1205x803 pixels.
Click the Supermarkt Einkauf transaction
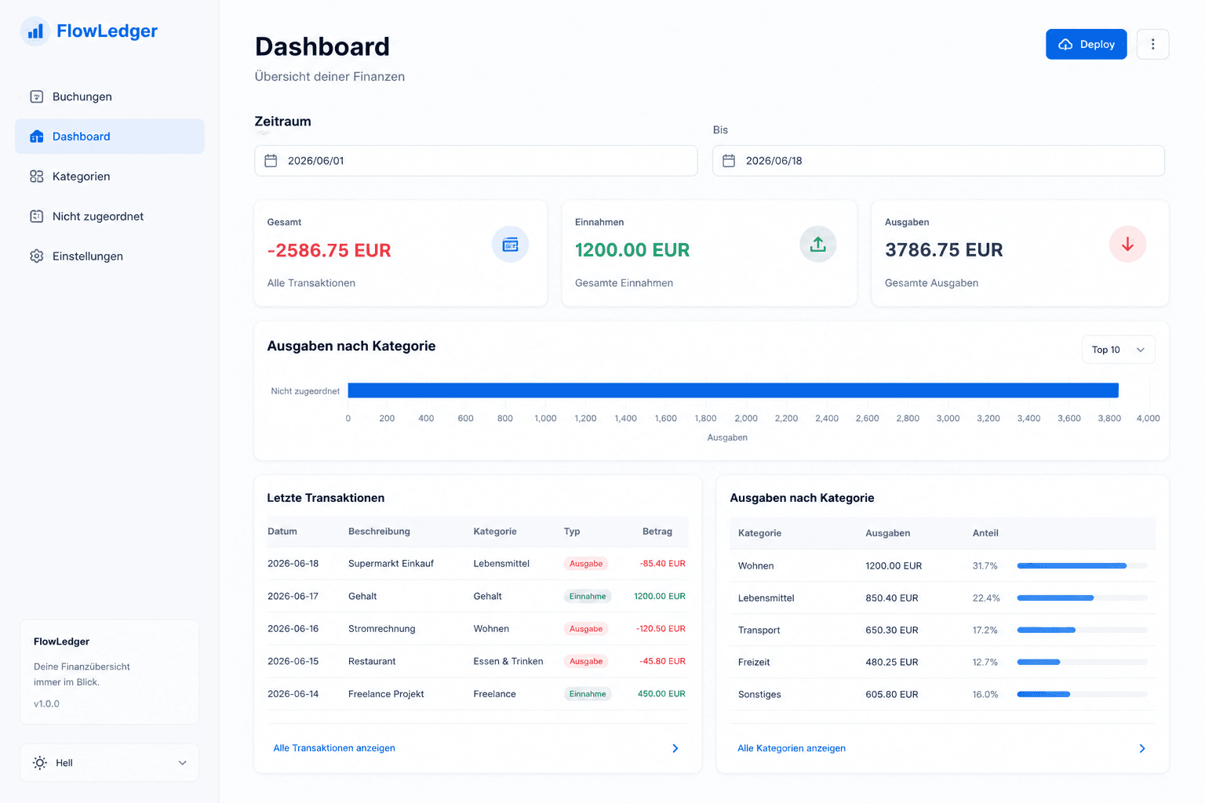point(391,564)
